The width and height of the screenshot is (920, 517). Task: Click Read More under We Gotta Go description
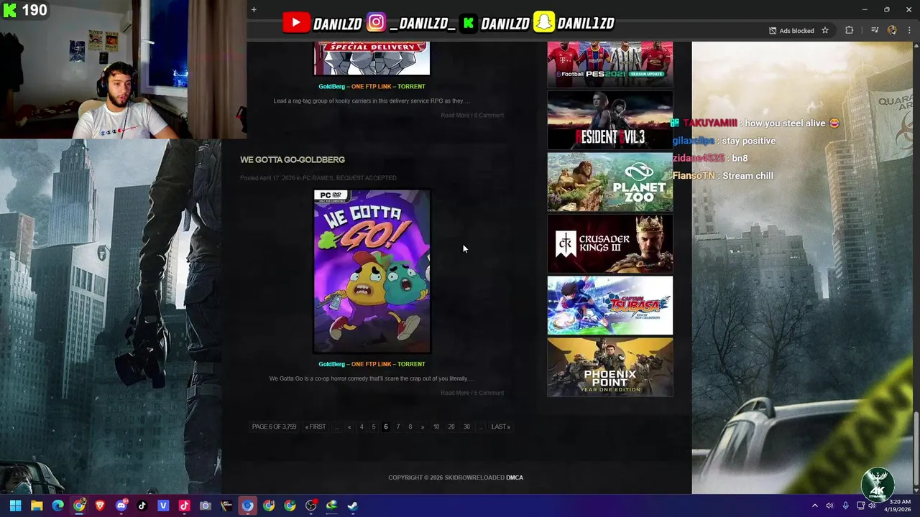pyautogui.click(x=454, y=393)
